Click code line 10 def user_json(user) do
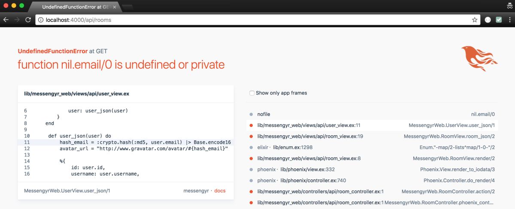 (x=126, y=136)
